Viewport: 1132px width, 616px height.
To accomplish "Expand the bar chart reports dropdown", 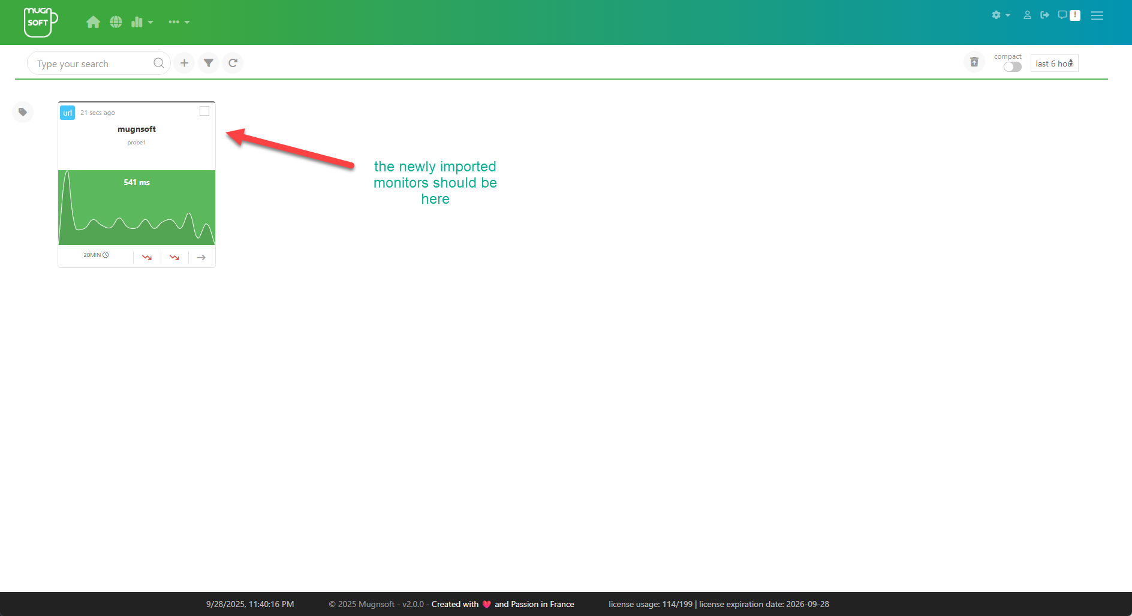I will point(142,22).
